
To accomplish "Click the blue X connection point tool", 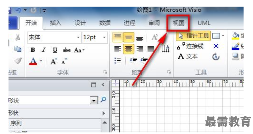I will pyautogui.click(x=216, y=46).
